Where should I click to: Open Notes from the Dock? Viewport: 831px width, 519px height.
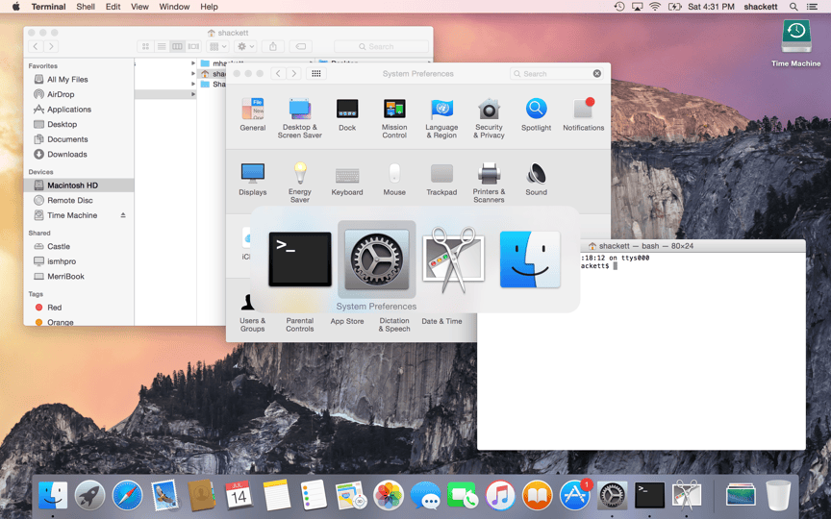click(x=277, y=496)
